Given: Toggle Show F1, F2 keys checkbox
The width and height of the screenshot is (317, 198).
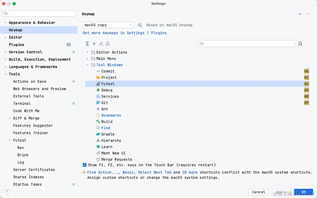Looking at the screenshot, I should click(85, 165).
